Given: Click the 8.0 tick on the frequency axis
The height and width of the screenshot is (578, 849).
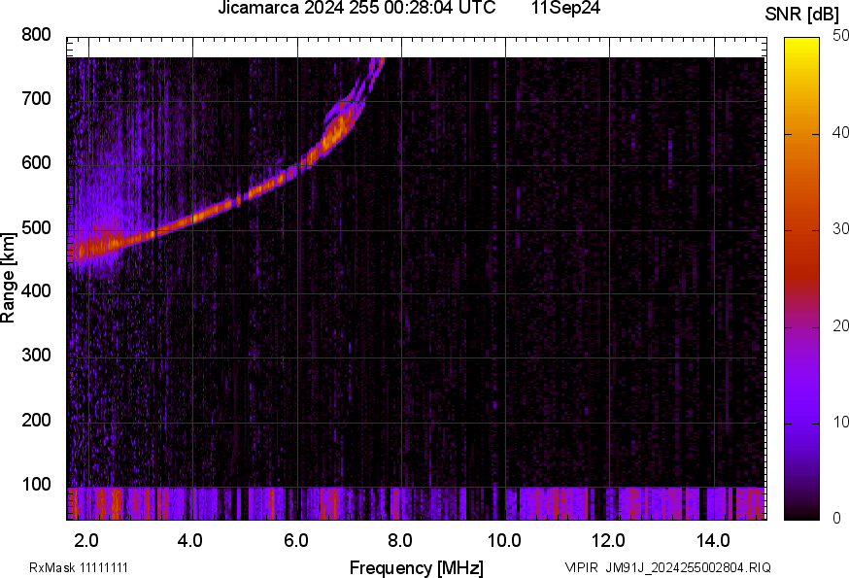Looking at the screenshot, I should [x=400, y=539].
